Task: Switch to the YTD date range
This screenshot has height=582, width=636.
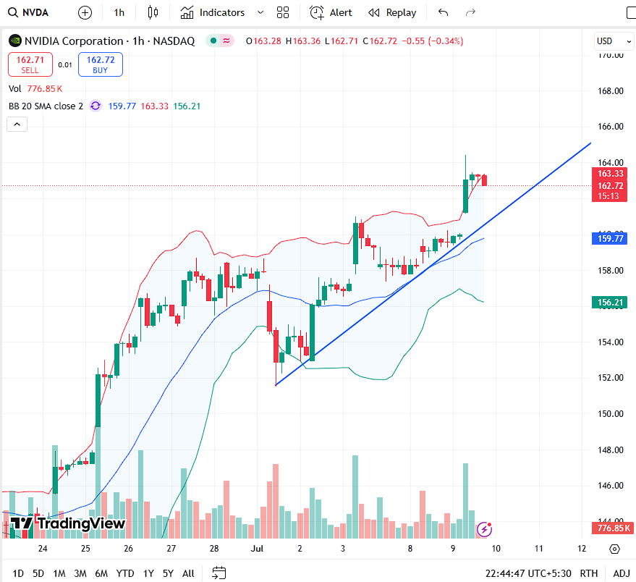Action: (x=125, y=573)
